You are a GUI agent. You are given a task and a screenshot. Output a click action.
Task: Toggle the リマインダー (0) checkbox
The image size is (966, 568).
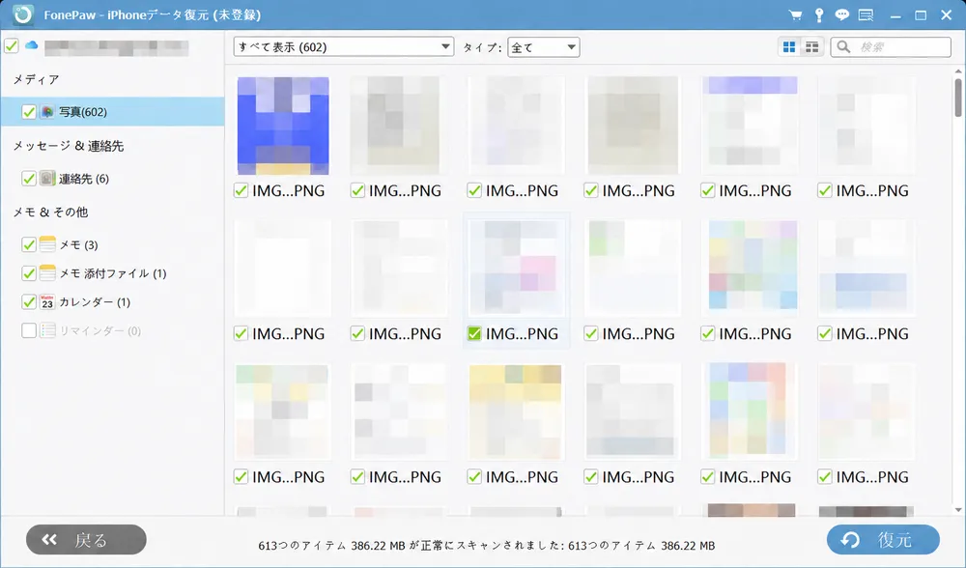pyautogui.click(x=28, y=330)
